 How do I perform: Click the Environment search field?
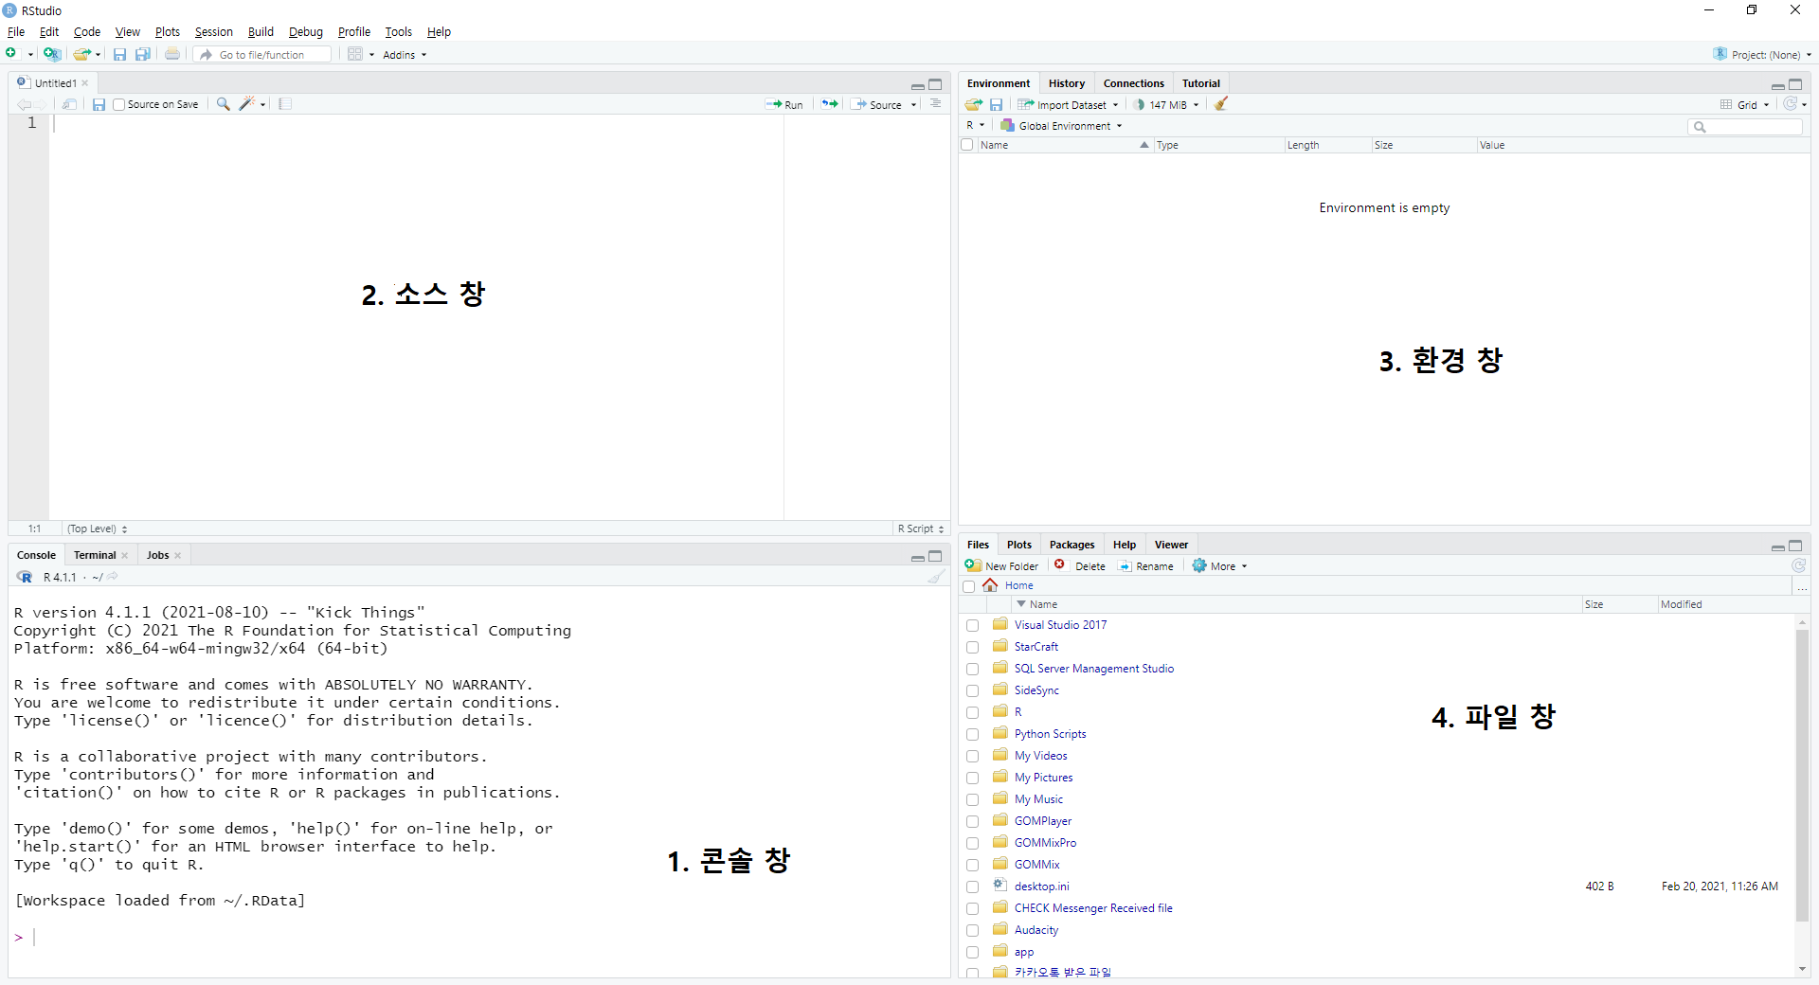1745,126
